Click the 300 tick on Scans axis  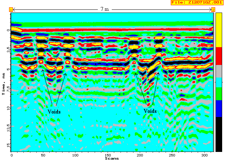[x=204, y=155]
